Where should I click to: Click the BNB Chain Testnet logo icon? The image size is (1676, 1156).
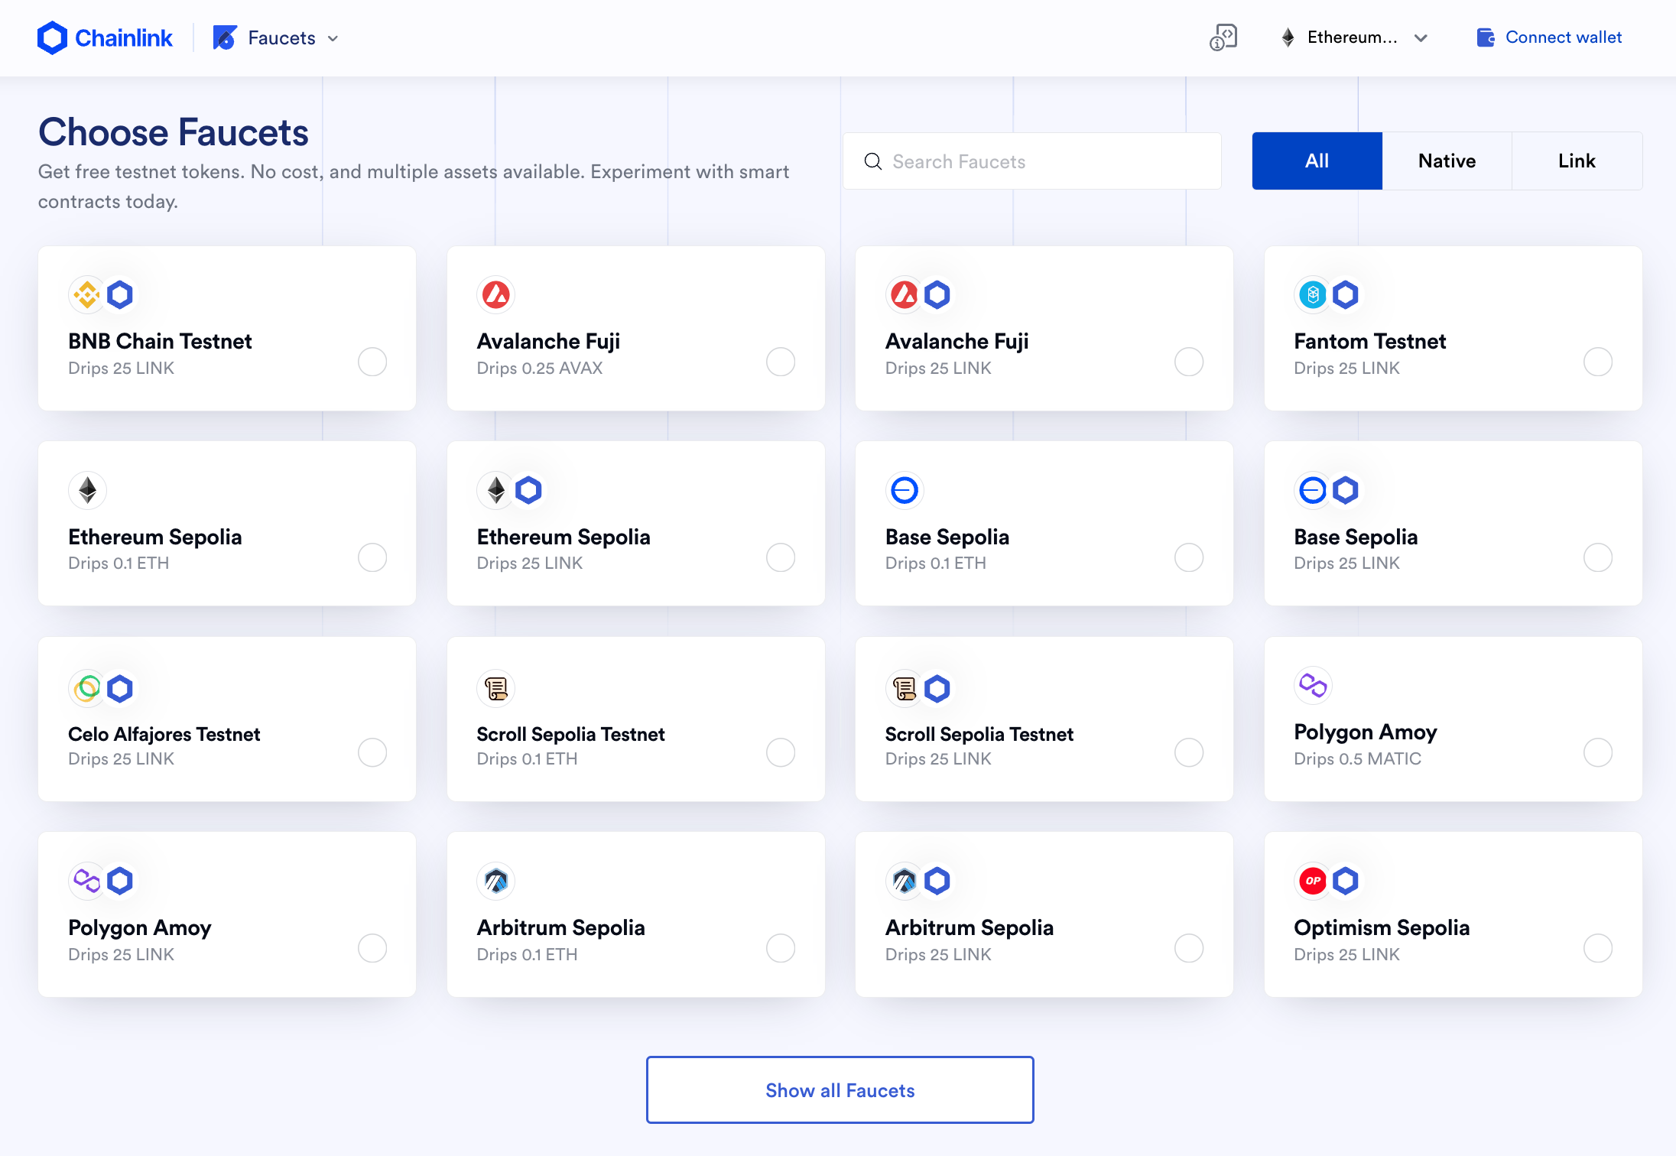pyautogui.click(x=87, y=294)
